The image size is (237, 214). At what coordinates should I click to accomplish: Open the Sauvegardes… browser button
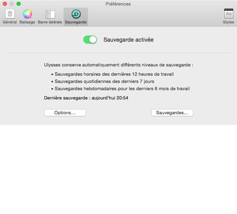[172, 113]
